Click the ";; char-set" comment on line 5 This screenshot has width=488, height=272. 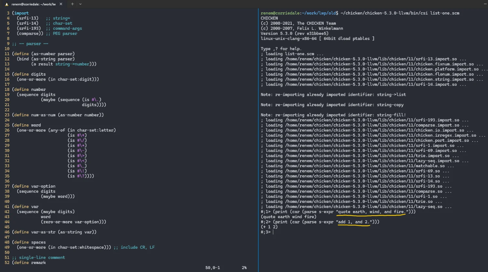59,23
